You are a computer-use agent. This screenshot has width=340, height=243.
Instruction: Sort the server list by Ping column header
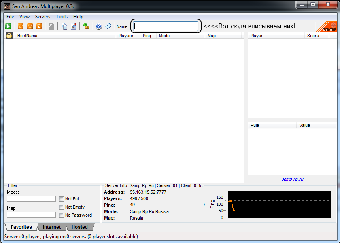pyautogui.click(x=148, y=36)
